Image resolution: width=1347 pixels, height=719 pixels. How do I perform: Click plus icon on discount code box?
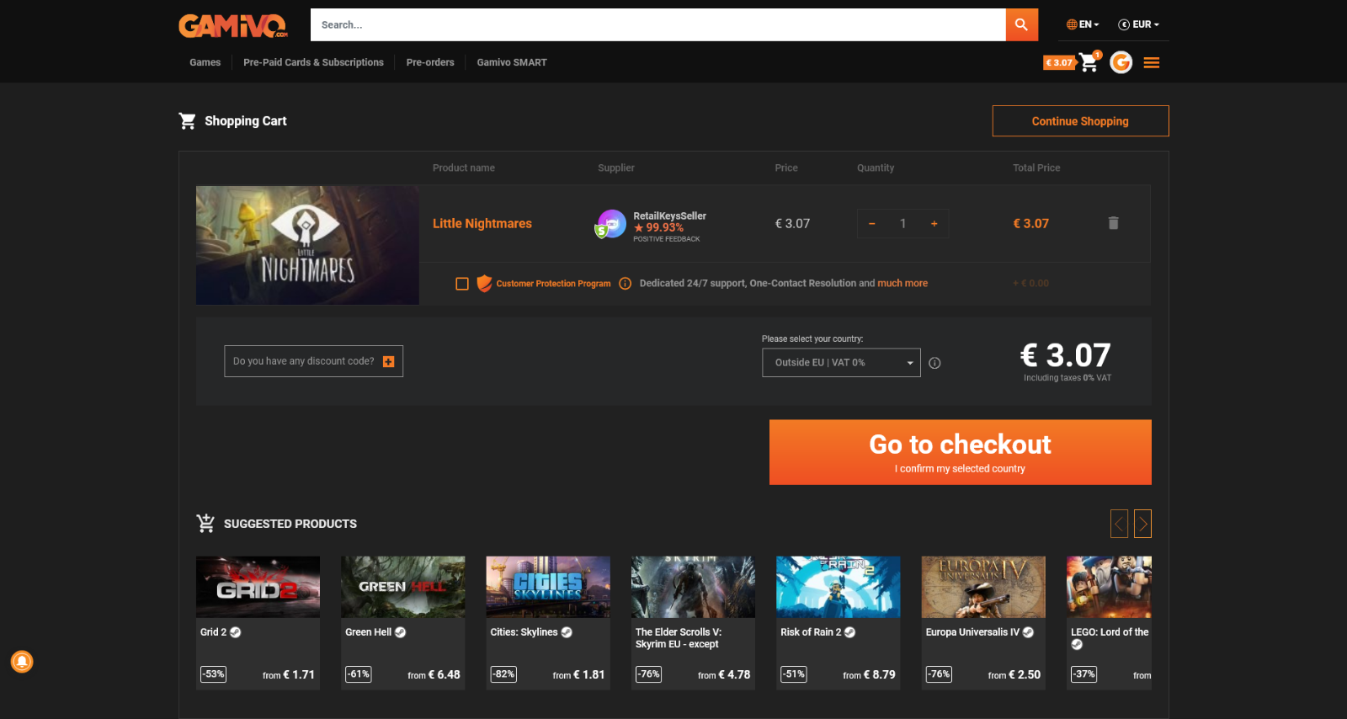(388, 361)
